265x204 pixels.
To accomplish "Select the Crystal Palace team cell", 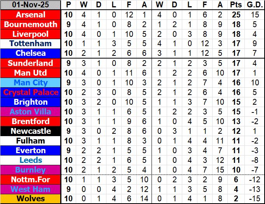I will pos(31,92).
